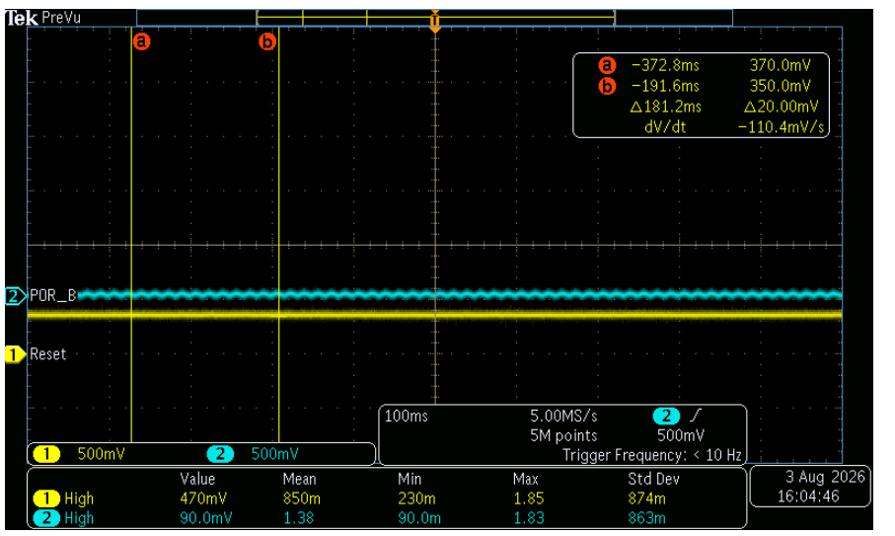This screenshot has height=536, width=895.
Task: Click the Mean column header
Action: [299, 479]
